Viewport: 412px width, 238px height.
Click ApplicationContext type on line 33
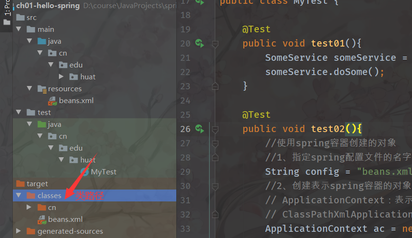tap(316, 228)
